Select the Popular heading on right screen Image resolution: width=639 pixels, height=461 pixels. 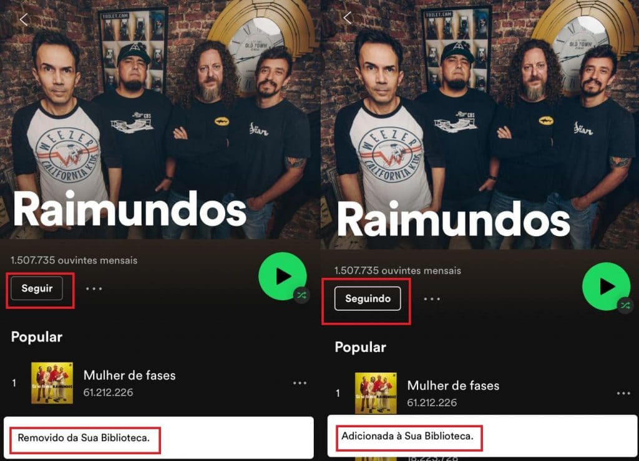click(x=360, y=347)
